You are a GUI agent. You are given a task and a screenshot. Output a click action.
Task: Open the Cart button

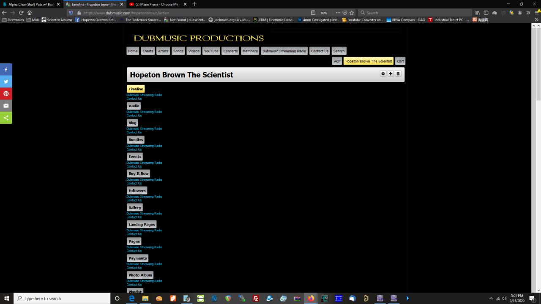(400, 61)
